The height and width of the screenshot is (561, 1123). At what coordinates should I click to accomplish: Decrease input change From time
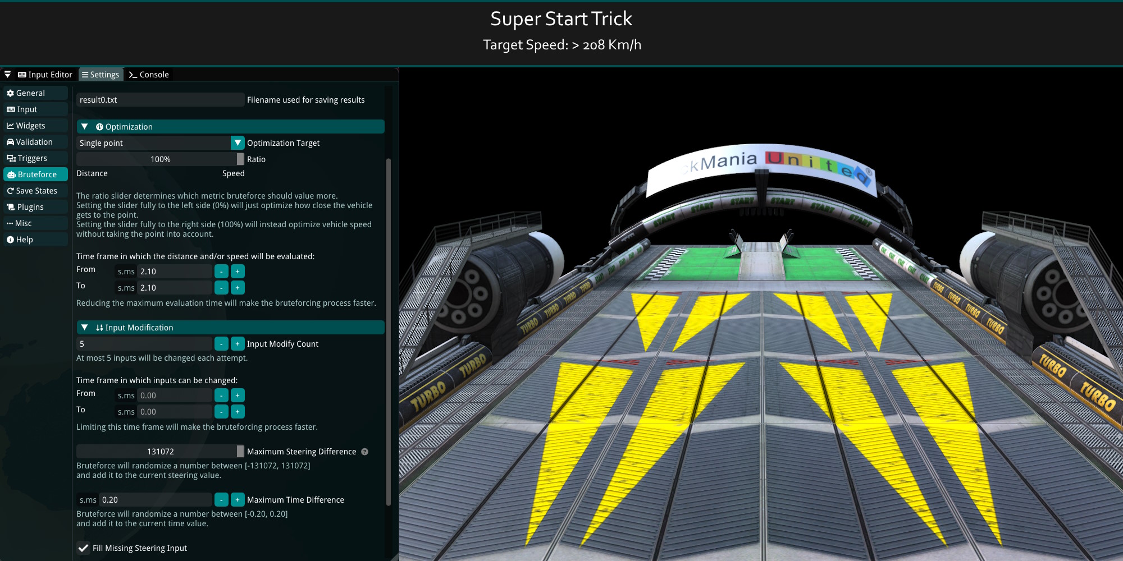[222, 396]
